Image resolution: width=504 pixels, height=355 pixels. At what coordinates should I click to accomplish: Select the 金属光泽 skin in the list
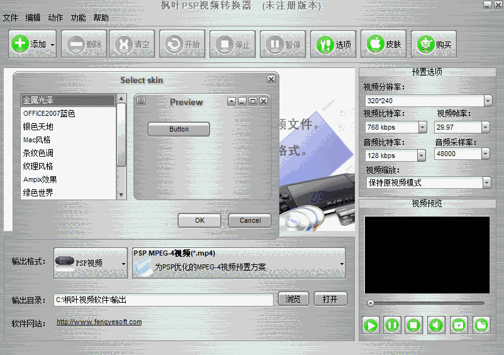(x=68, y=100)
